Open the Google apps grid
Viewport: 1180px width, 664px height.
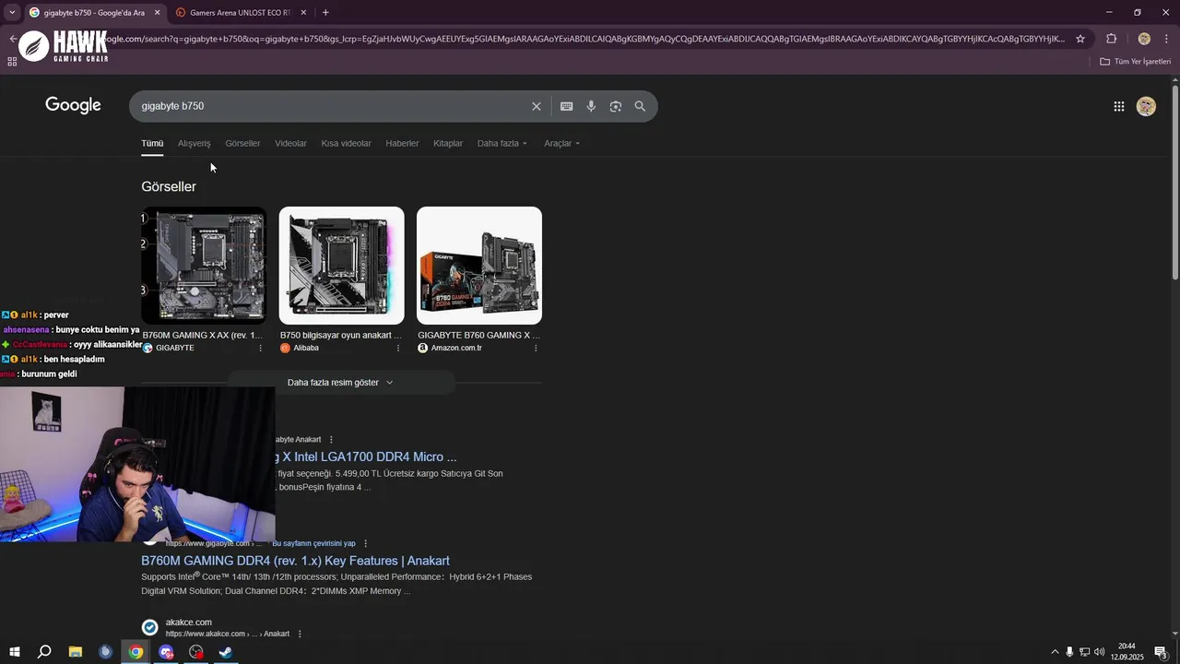pos(1119,106)
